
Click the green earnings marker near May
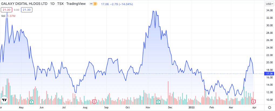pos(32,102)
